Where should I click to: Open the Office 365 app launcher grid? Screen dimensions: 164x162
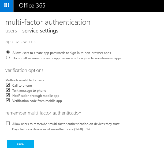click(x=7, y=5)
